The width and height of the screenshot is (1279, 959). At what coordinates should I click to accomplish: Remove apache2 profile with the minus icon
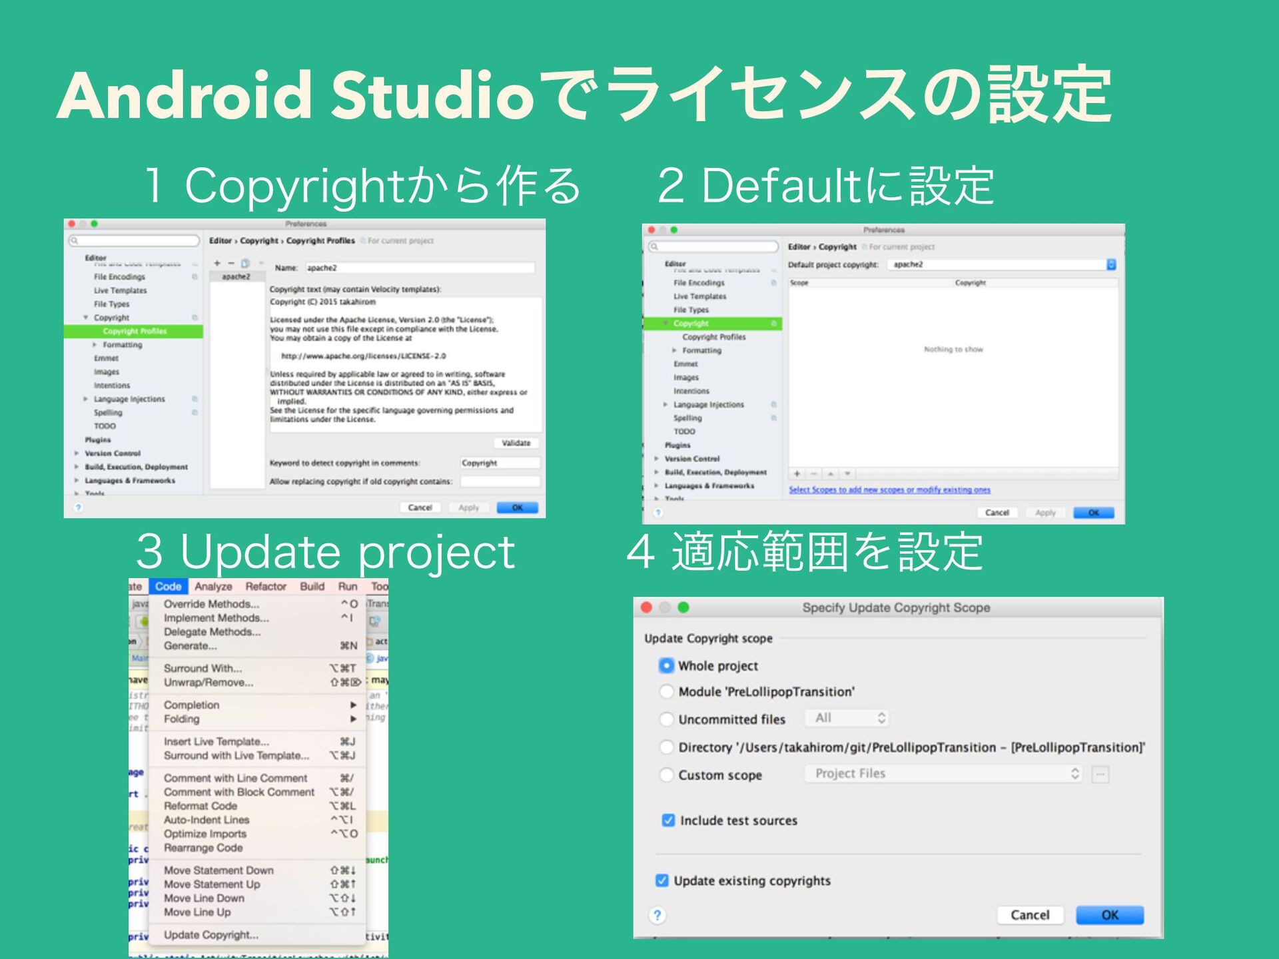(231, 263)
